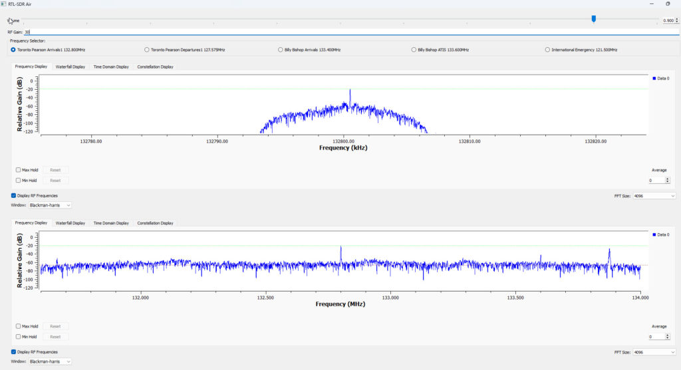
Task: Open the upper Window Blackman-harris dropdown
Action: click(50, 205)
